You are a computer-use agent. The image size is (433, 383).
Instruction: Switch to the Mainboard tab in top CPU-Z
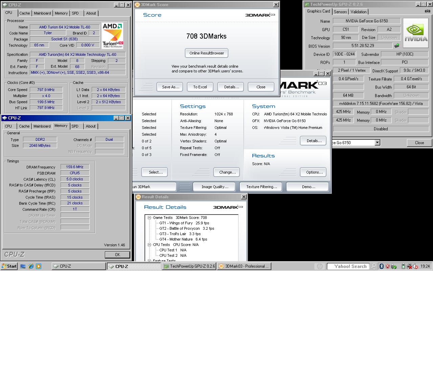[42, 13]
